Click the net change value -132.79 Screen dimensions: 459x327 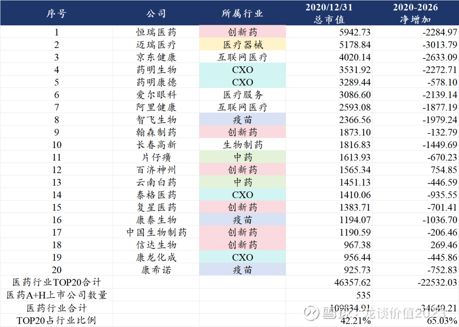coord(442,133)
